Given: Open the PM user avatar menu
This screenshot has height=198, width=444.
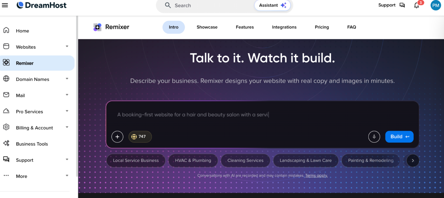Looking at the screenshot, I should coord(435,5).
